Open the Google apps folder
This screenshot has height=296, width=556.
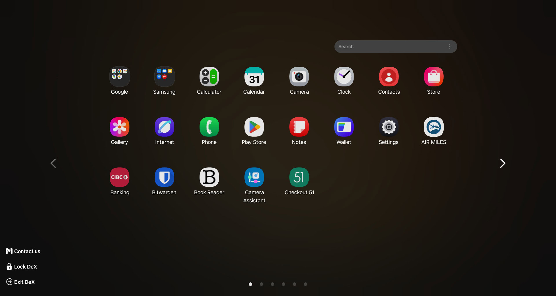tap(120, 77)
